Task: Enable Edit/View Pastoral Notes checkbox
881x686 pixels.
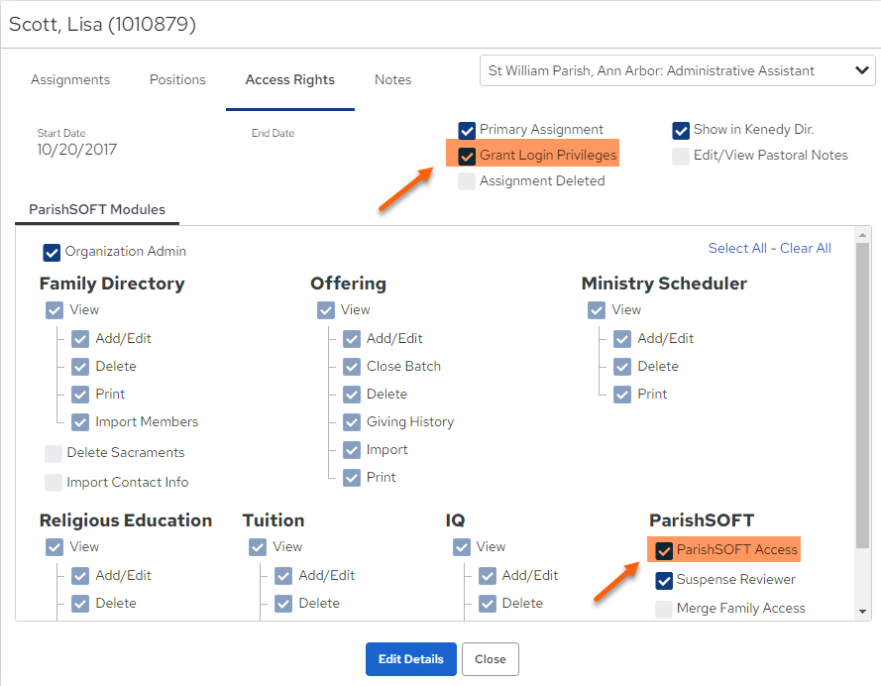Action: [681, 156]
